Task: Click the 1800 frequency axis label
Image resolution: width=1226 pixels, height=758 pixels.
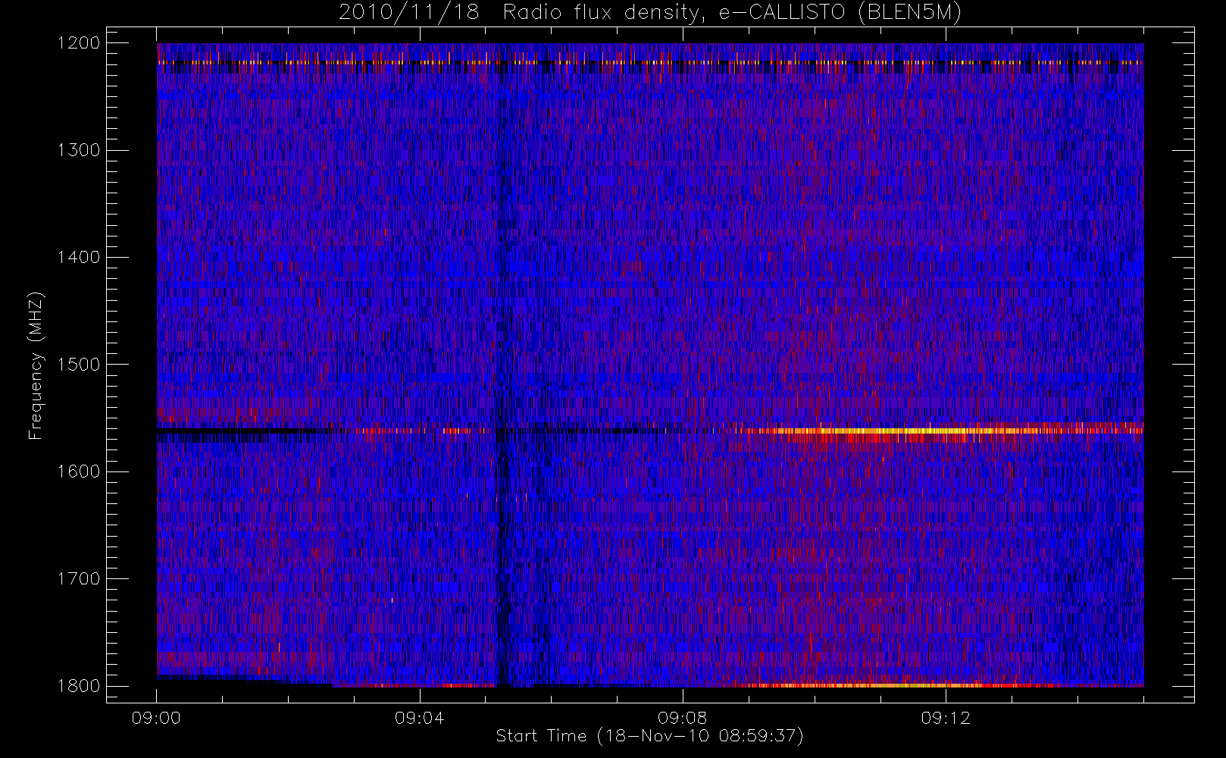Action: 79,686
